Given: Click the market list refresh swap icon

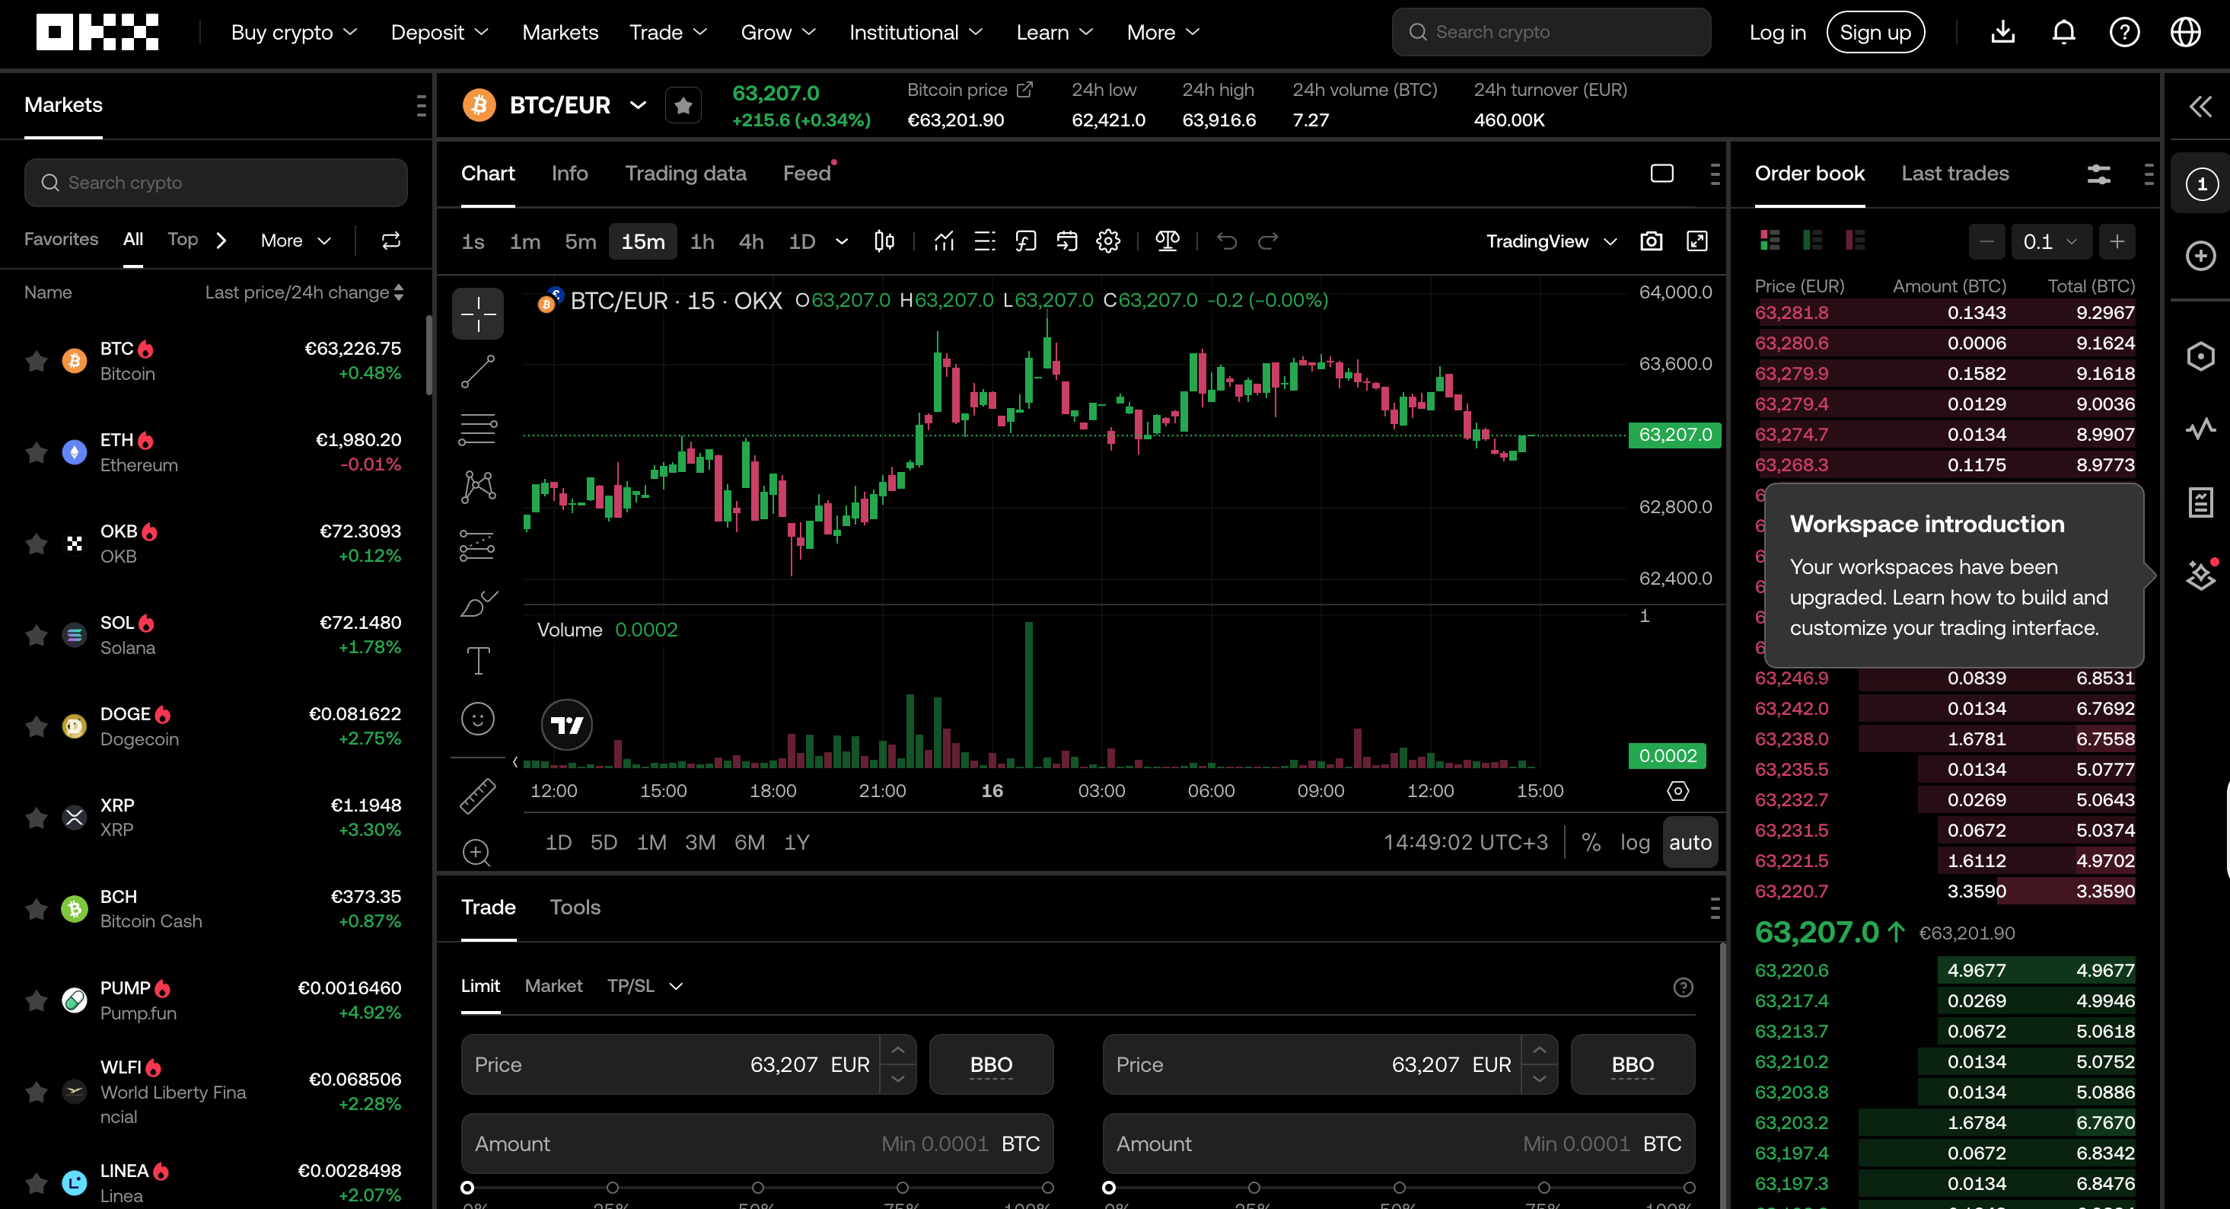Looking at the screenshot, I should click(391, 240).
